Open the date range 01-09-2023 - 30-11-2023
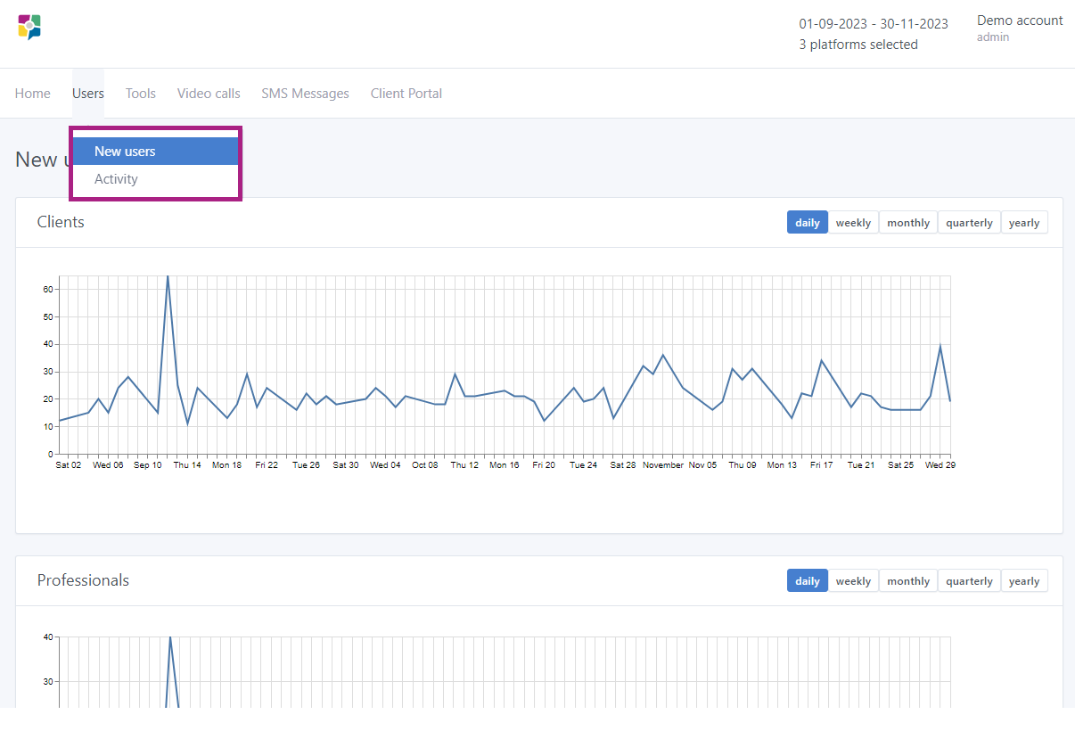This screenshot has height=731, width=1075. 874,24
